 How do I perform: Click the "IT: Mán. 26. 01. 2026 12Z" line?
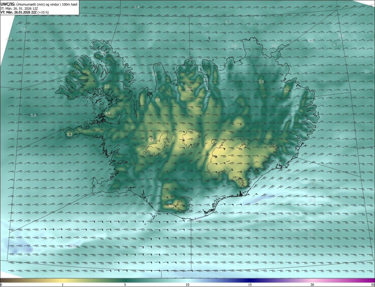pyautogui.click(x=19, y=8)
